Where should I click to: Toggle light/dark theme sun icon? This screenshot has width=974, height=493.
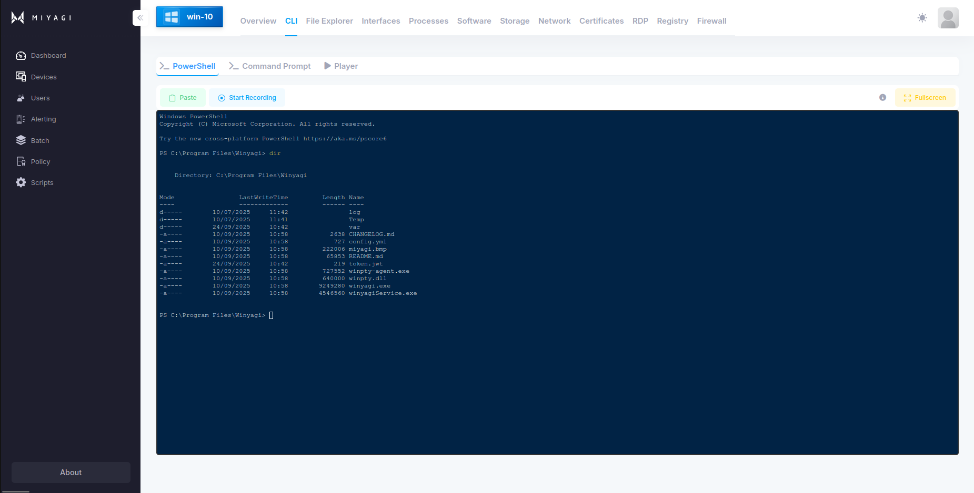(x=922, y=18)
